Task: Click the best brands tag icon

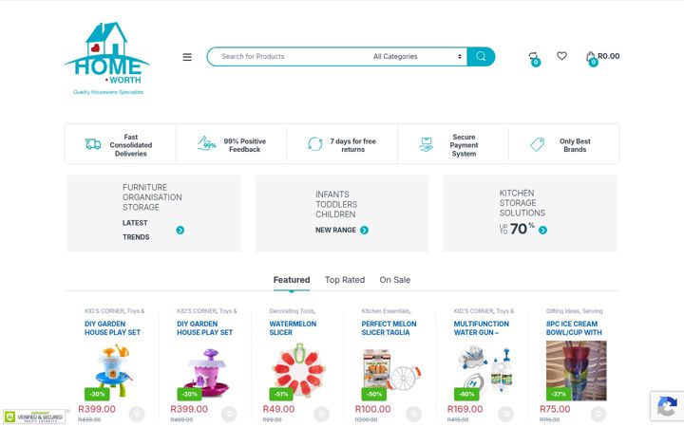Action: click(x=537, y=144)
